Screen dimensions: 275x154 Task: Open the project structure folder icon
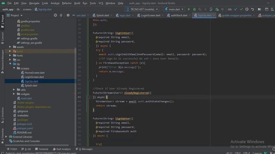(x=260, y=9)
